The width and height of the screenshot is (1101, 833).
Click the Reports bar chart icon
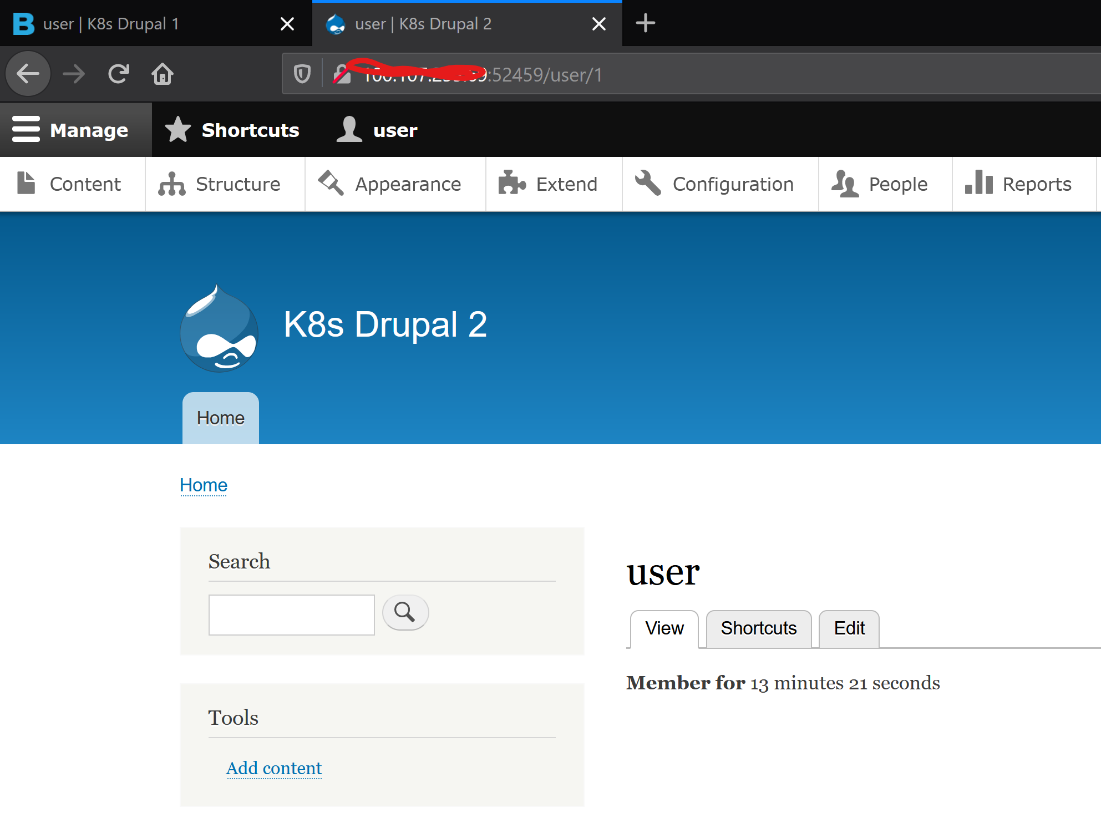(x=979, y=182)
